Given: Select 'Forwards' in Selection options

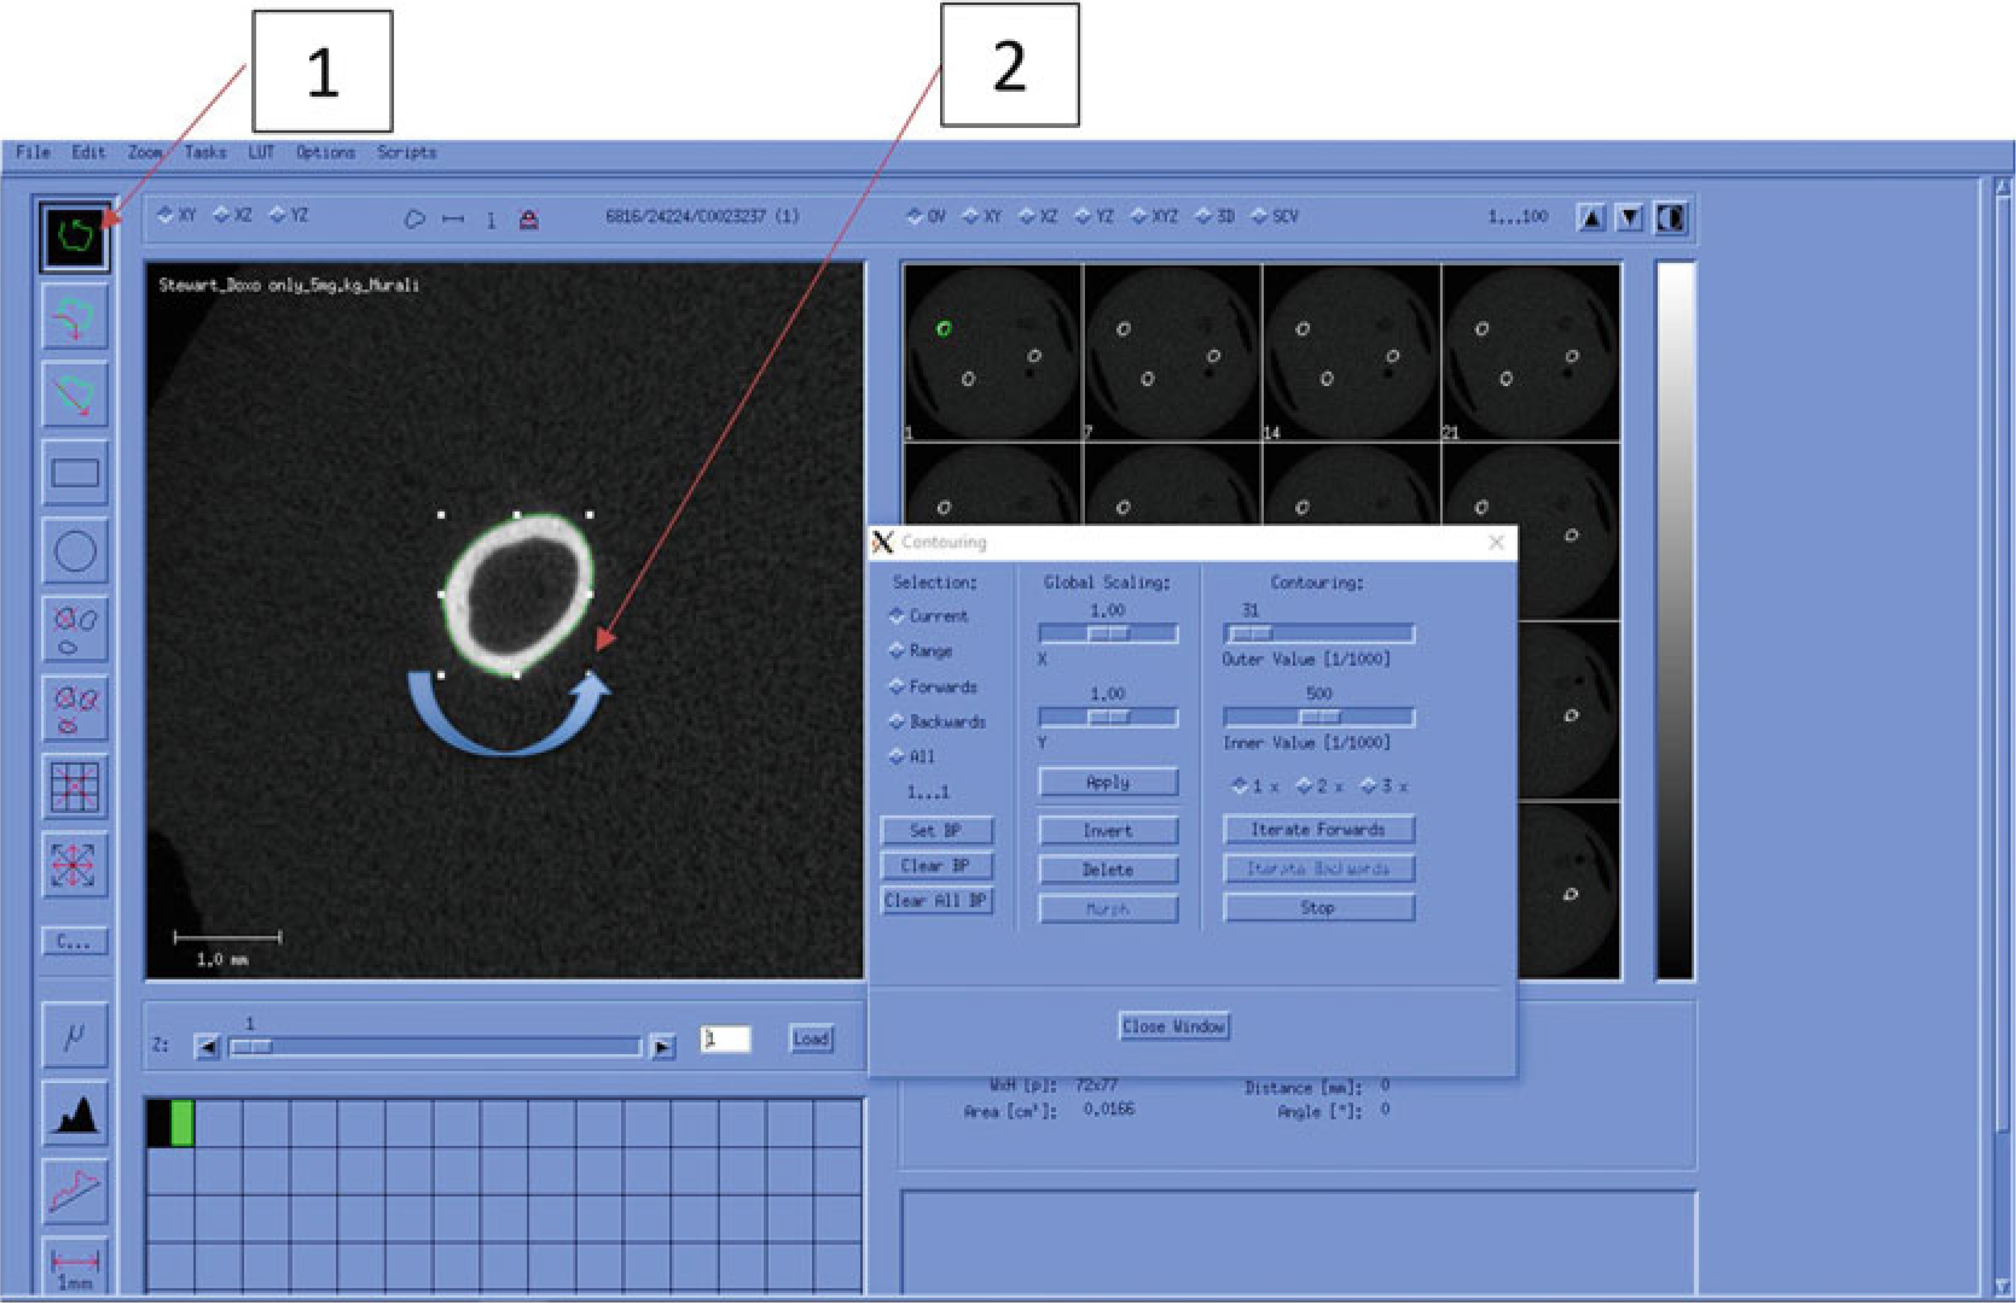Looking at the screenshot, I should [933, 686].
